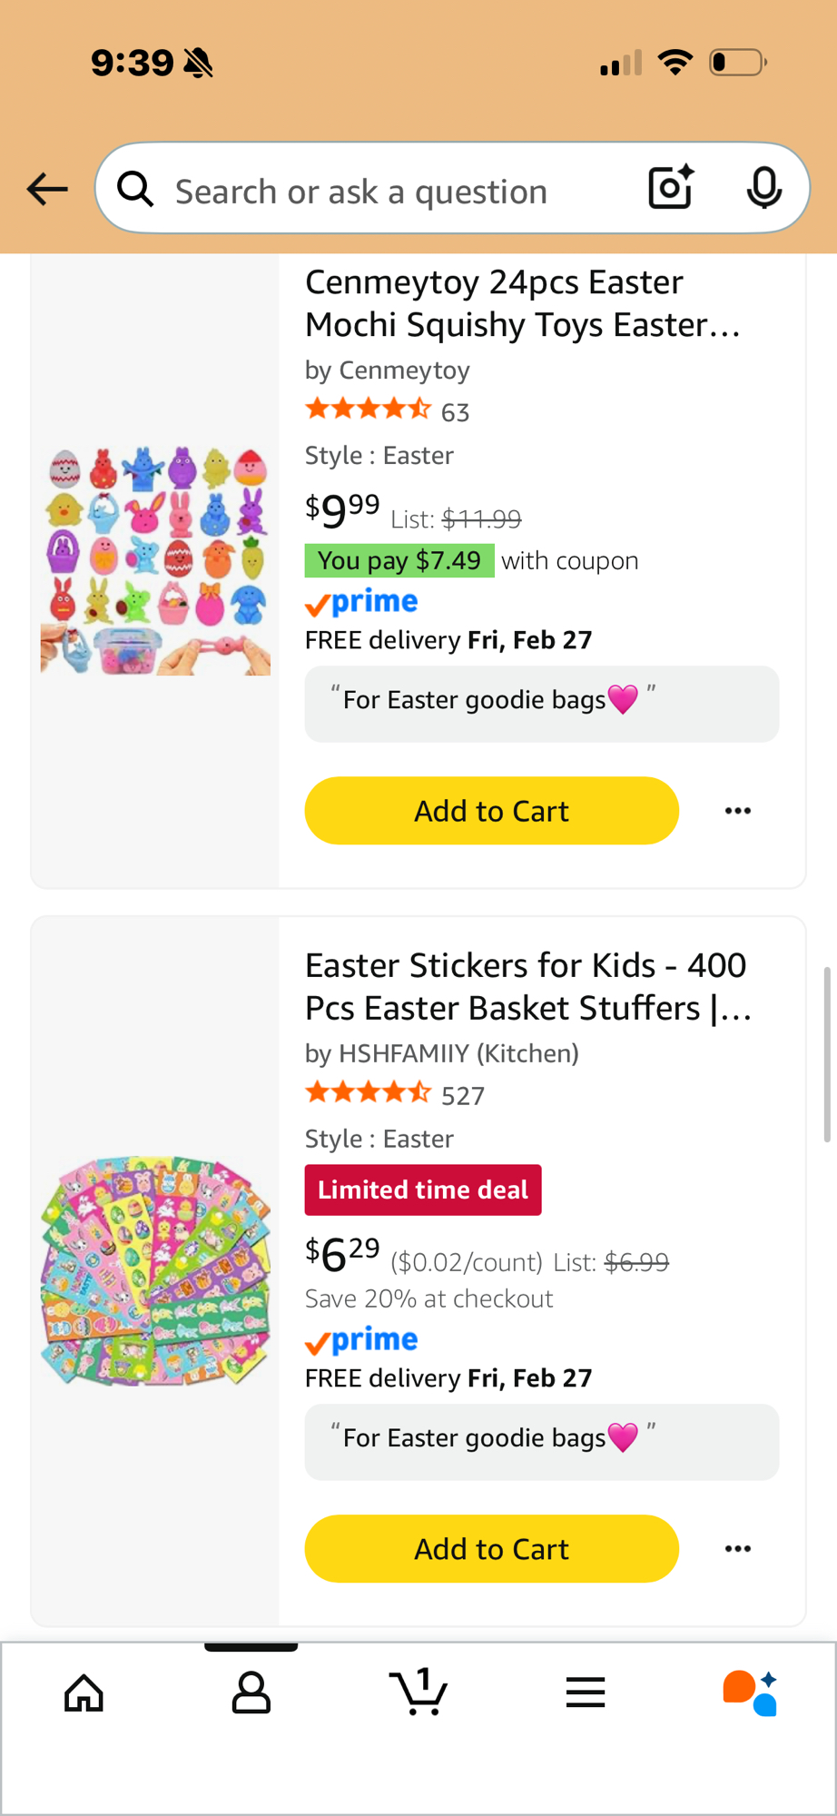Tap the $7.49 coupon badge

point(399,561)
